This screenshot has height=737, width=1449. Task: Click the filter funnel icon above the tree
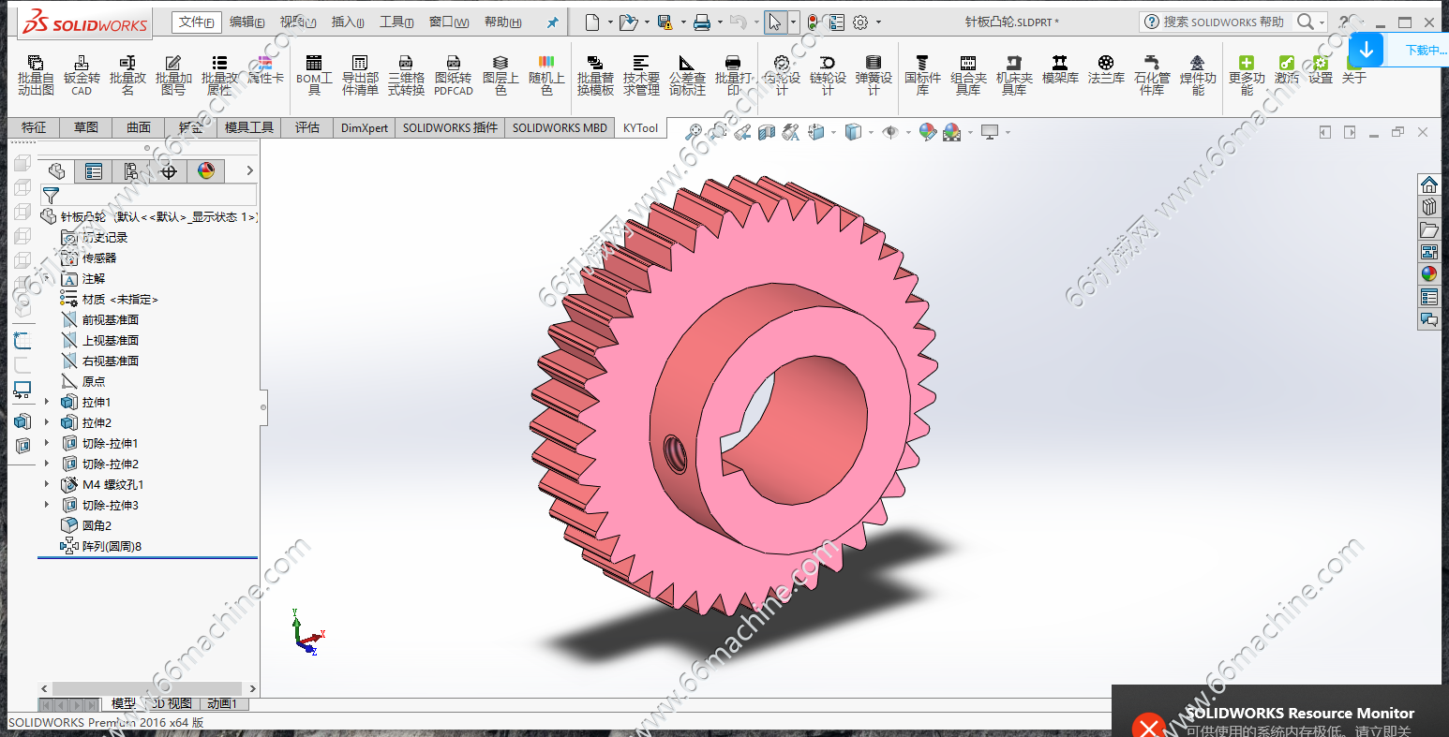point(51,195)
